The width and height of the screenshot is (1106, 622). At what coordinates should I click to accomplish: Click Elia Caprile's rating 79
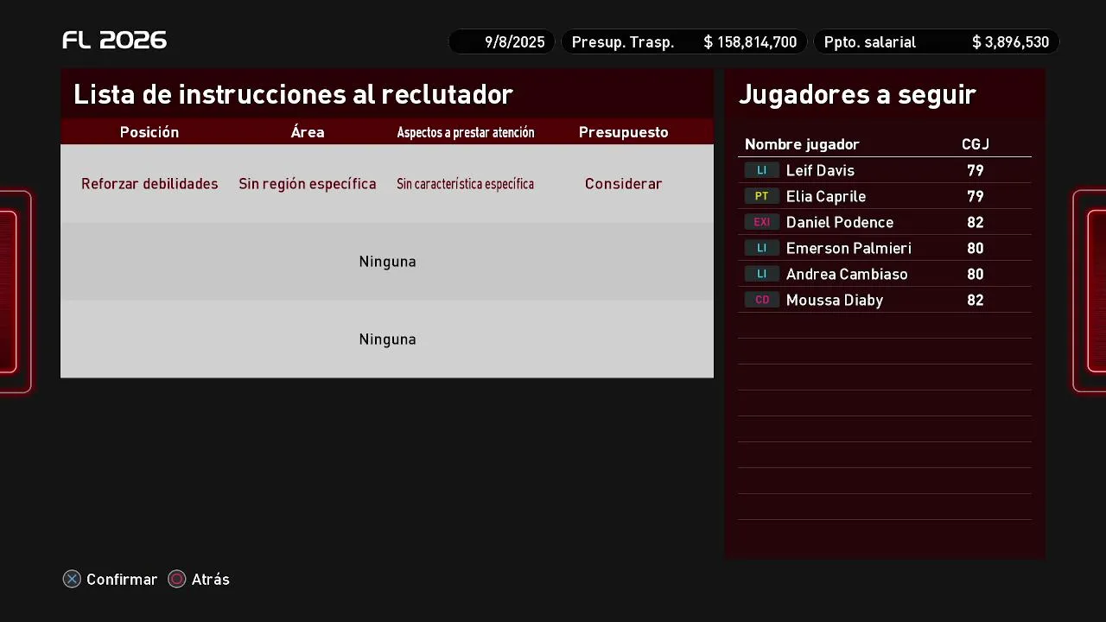[x=976, y=196]
